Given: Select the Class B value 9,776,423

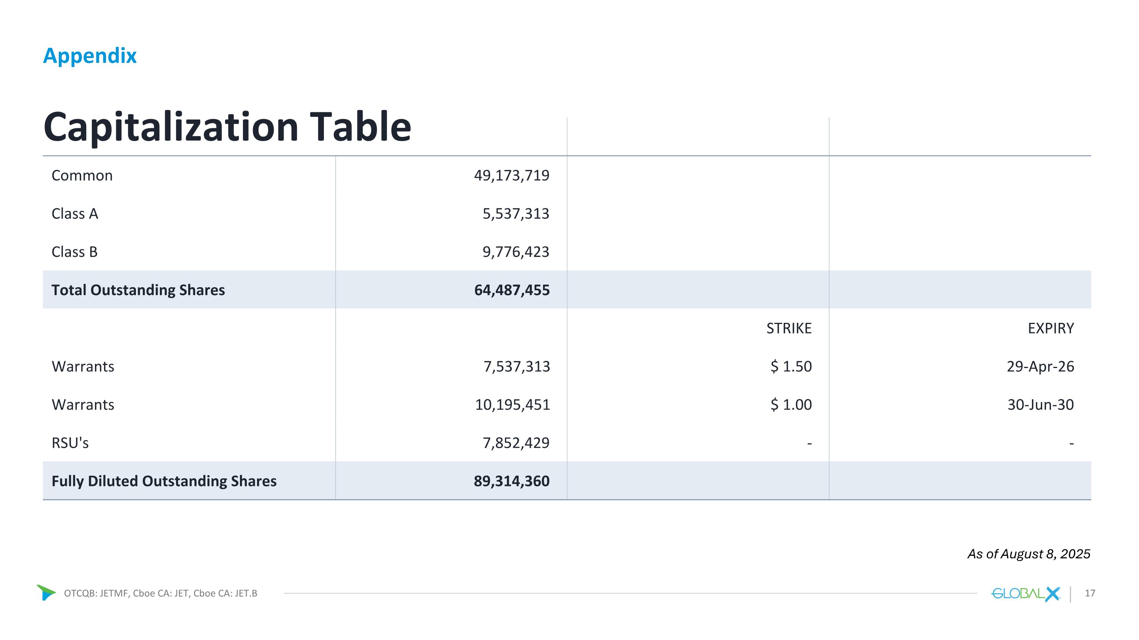Looking at the screenshot, I should coord(516,252).
